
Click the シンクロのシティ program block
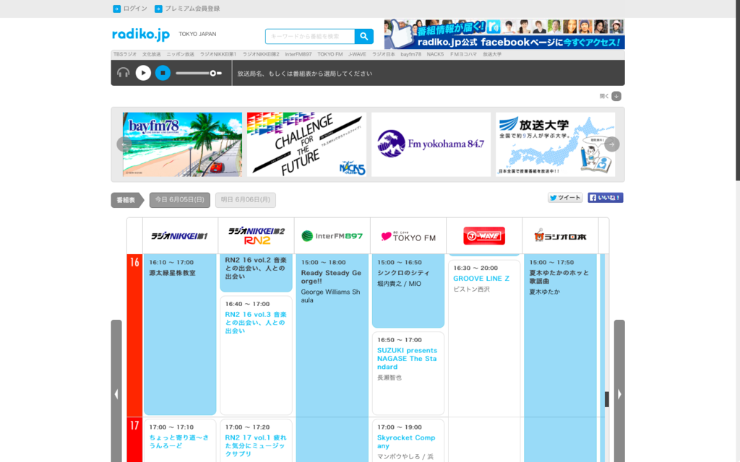(x=408, y=291)
